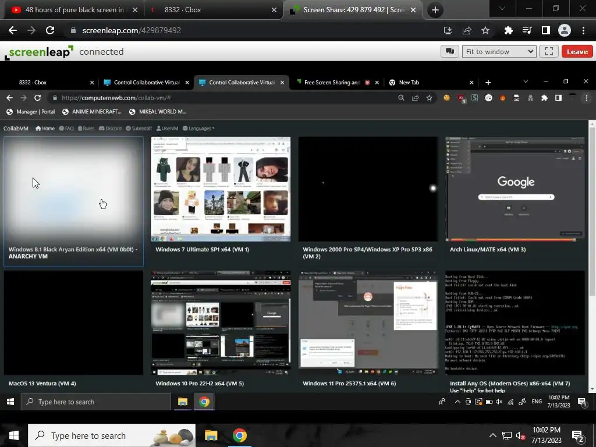Screen dimensions: 596x447
Task: Open the shared browser's three-dot menu
Action: 587,98
